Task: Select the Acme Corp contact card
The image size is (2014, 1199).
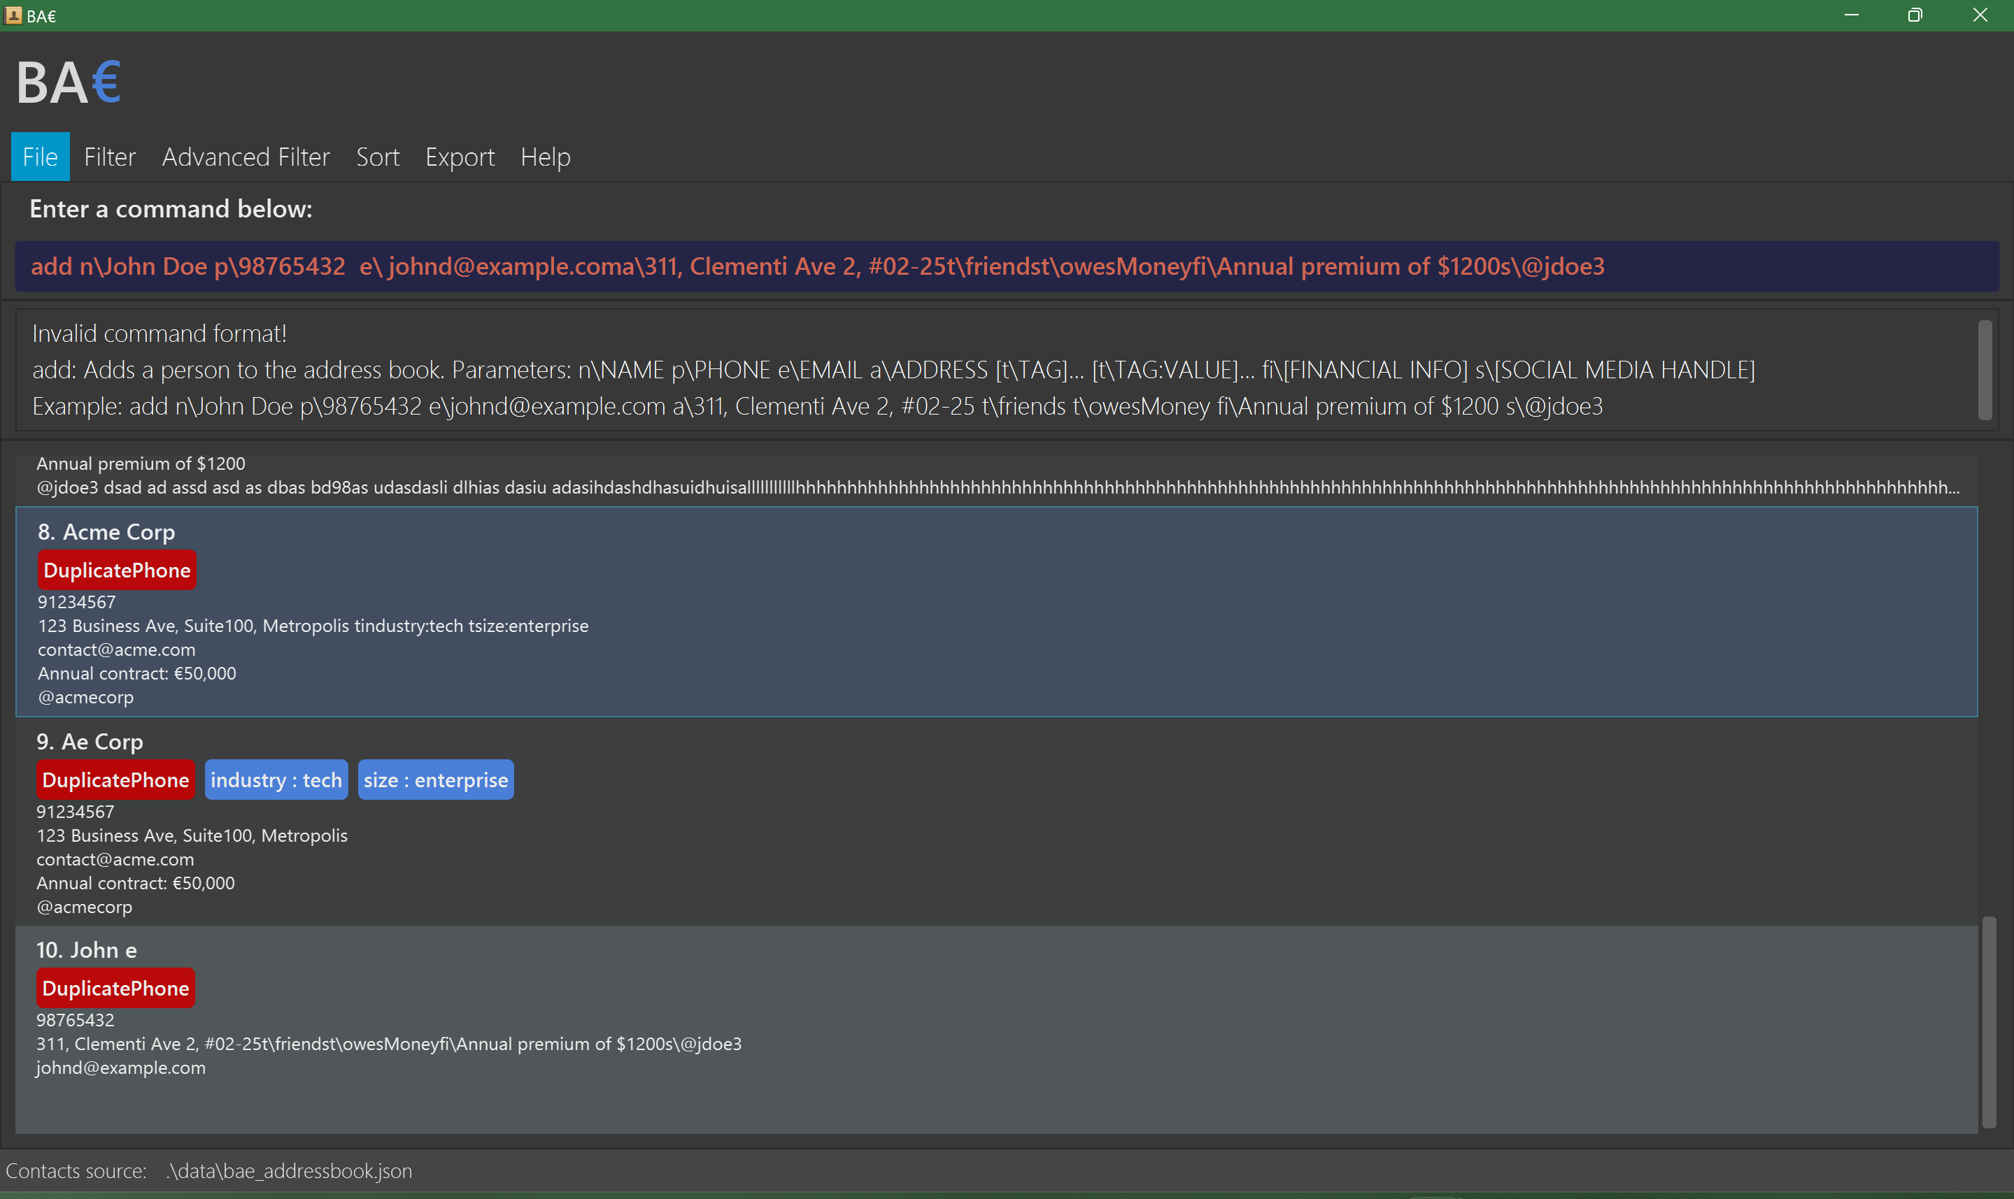Action: tap(995, 612)
